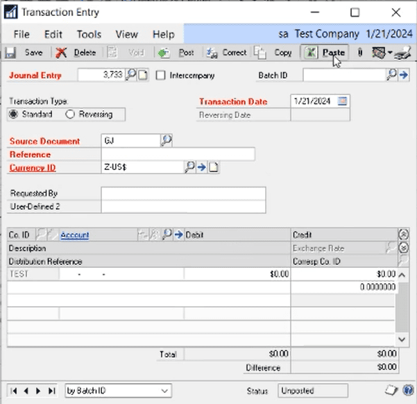Image resolution: width=417 pixels, height=404 pixels.
Task: Click the TEST company ID cell
Action: coord(33,274)
